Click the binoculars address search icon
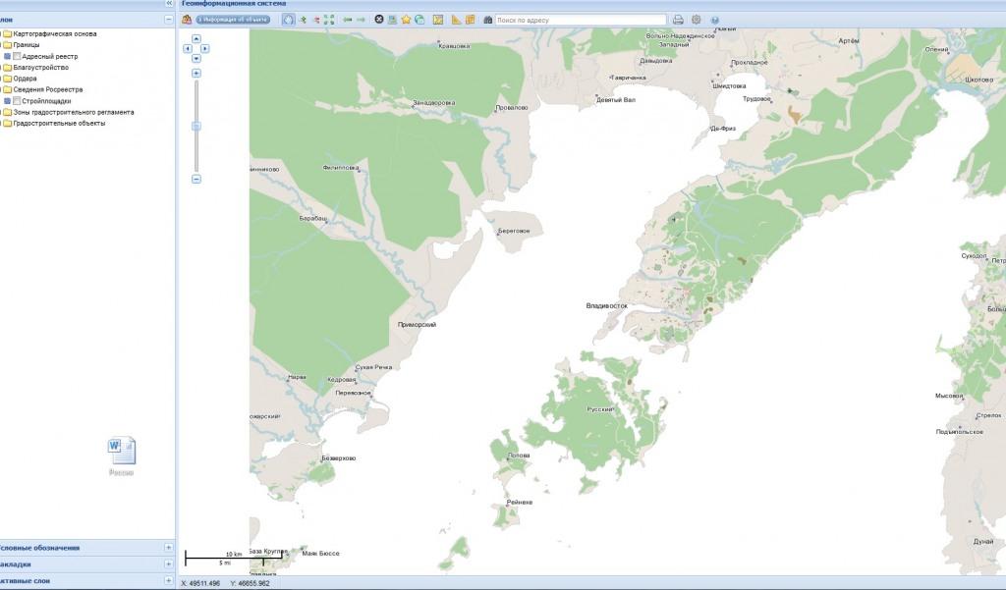This screenshot has width=1006, height=590. click(x=488, y=20)
